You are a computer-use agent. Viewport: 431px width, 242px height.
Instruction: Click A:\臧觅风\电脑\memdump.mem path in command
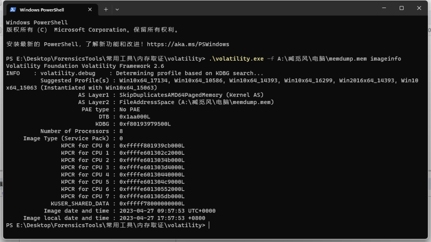tap(322, 59)
